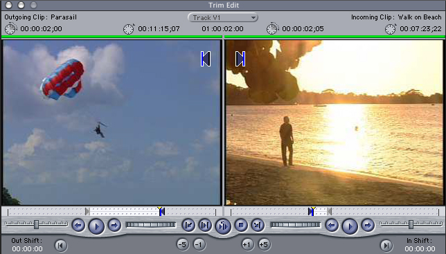Click incoming In point timecode 00:07:23;22
This screenshot has width=446, height=254.
tap(420, 28)
